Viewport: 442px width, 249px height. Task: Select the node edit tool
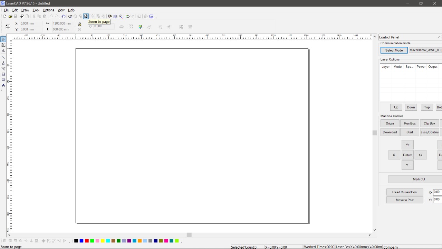coord(3,50)
